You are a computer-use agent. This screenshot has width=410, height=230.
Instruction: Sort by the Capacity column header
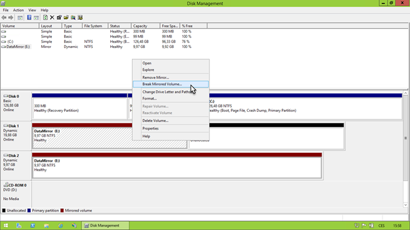click(x=145, y=26)
